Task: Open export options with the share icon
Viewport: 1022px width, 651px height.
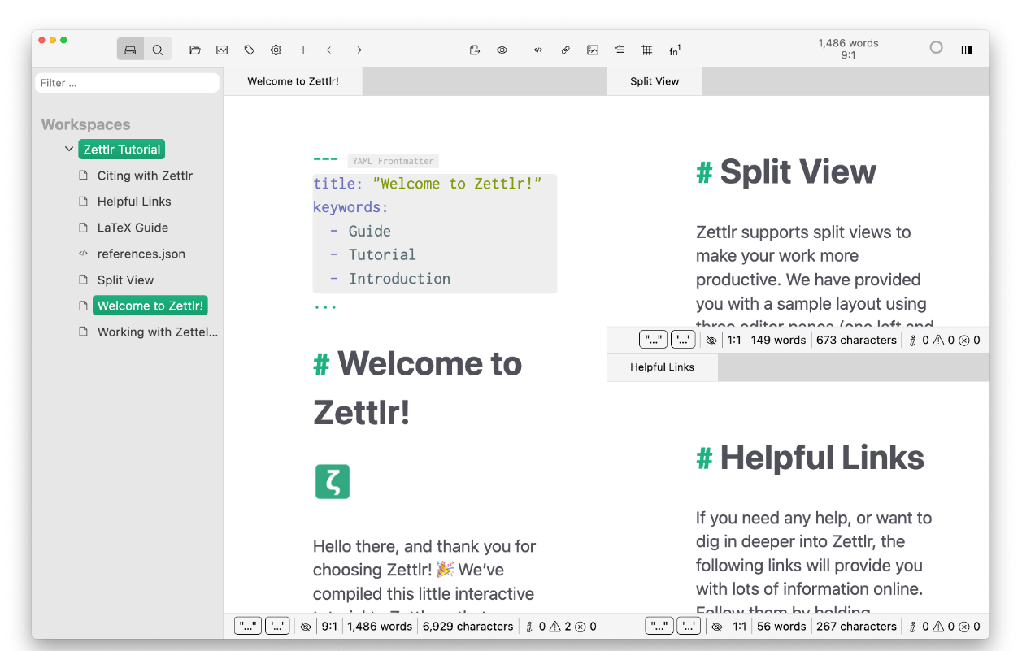Action: point(474,50)
